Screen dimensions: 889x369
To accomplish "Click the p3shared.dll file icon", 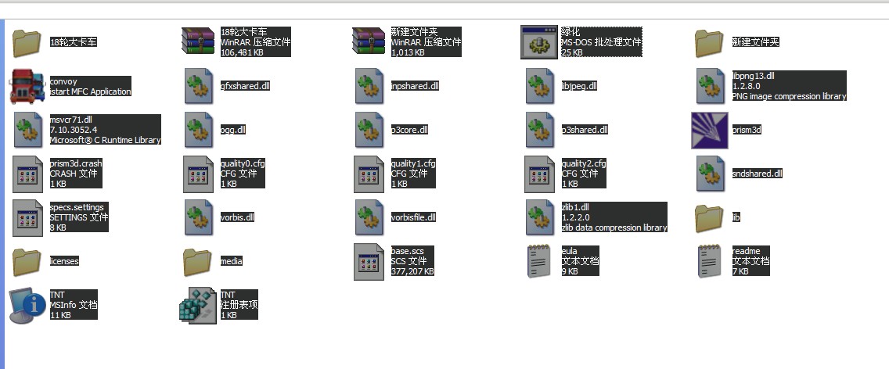I will [540, 130].
